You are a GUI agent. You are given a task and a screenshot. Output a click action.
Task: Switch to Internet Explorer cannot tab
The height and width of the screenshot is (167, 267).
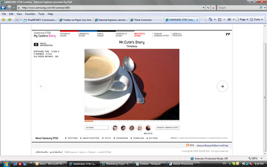click(x=111, y=20)
